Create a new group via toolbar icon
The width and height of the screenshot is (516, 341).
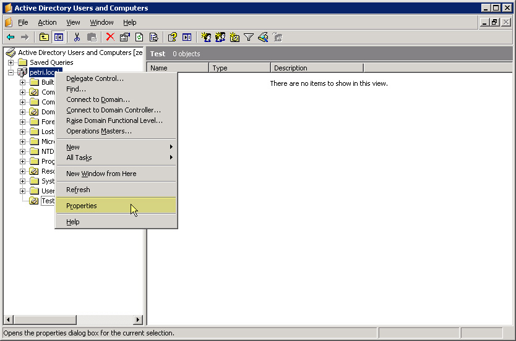click(220, 37)
